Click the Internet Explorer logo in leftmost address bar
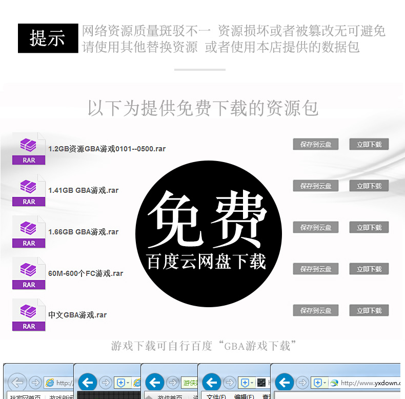Screen dimensions: 405x399 [50, 383]
